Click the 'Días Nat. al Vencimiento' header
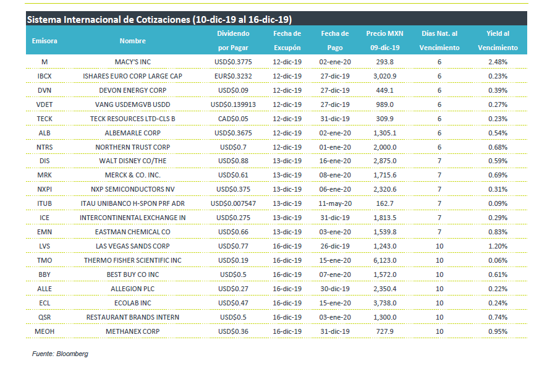Screen dimensions: 534x366 tap(439, 41)
